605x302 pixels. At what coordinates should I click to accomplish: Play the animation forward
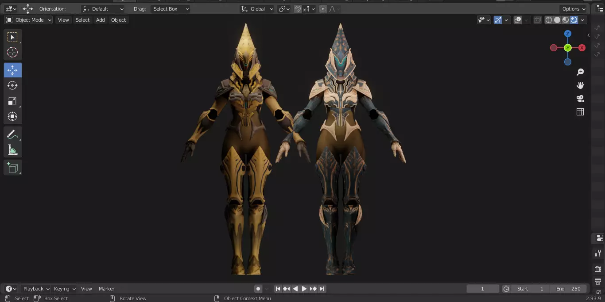pos(304,289)
